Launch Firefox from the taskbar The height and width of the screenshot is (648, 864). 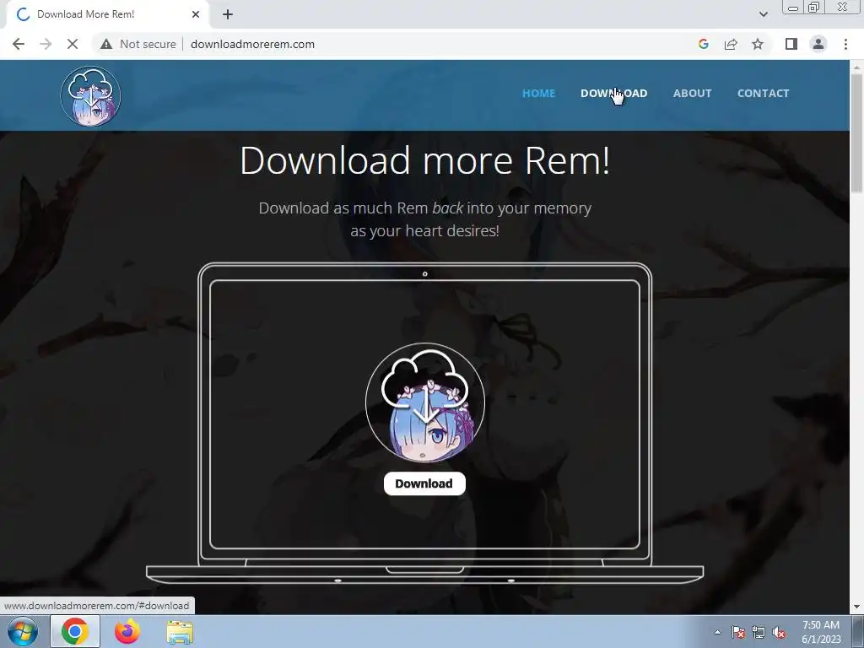[x=127, y=631]
